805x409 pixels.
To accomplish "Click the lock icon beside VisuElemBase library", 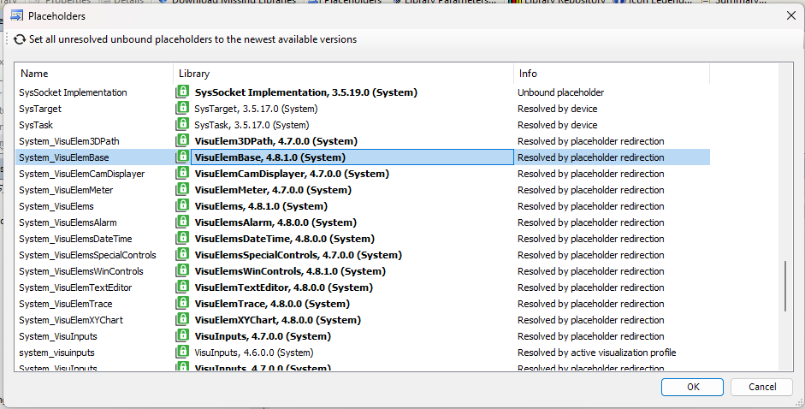I will (x=182, y=157).
